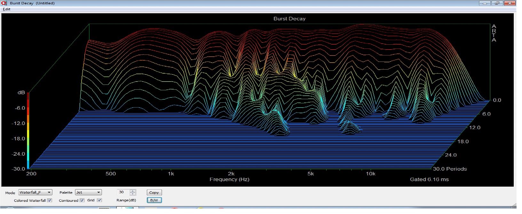Click inside the Range(dB) value field
522x214 pixels.
(123, 192)
